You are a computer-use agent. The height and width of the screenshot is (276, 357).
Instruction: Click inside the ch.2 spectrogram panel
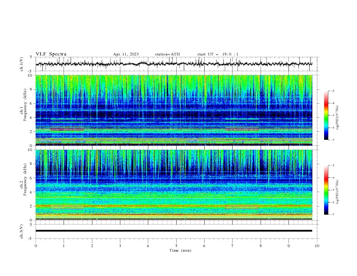click(174, 185)
